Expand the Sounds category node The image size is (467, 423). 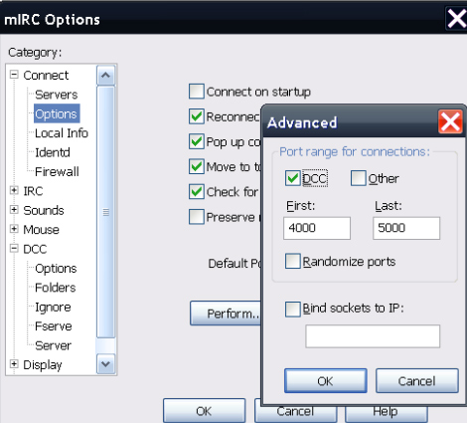[14, 209]
